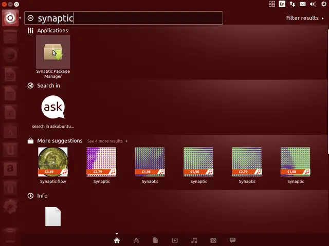Open the Synaptic flow album thumbnail

(x=53, y=162)
